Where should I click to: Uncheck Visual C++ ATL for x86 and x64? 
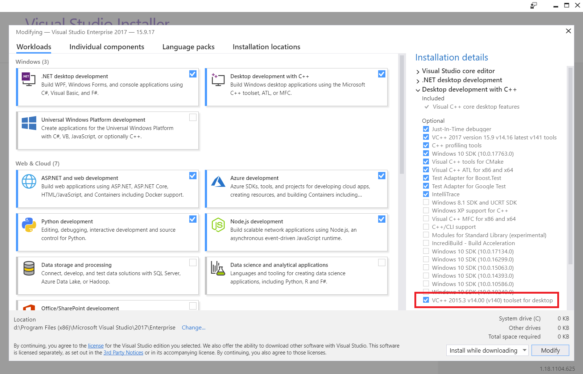tap(426, 170)
